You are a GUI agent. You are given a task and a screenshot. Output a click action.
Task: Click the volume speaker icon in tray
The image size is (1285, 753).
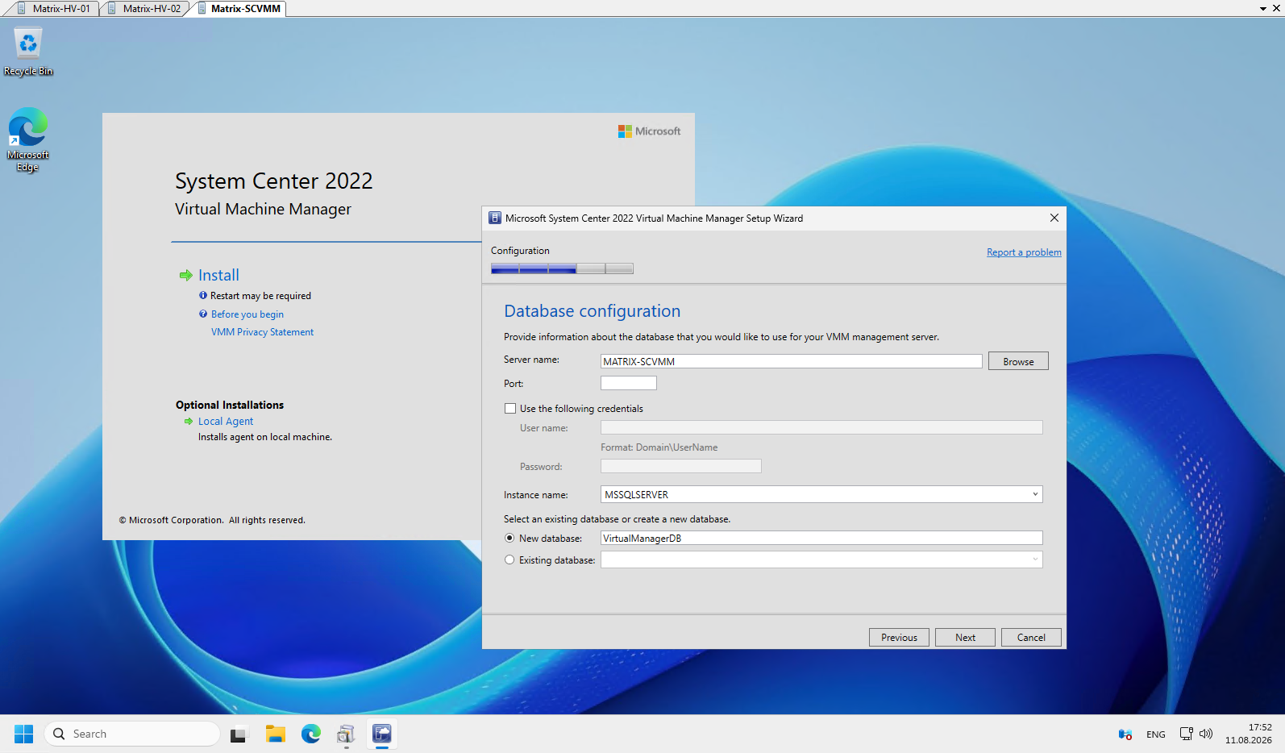(x=1206, y=734)
